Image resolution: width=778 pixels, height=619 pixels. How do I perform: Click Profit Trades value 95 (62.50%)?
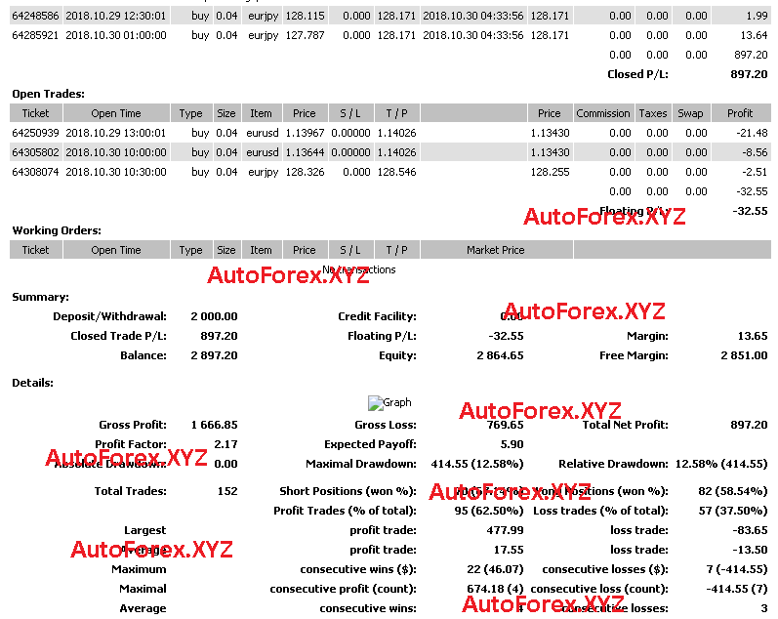489,511
